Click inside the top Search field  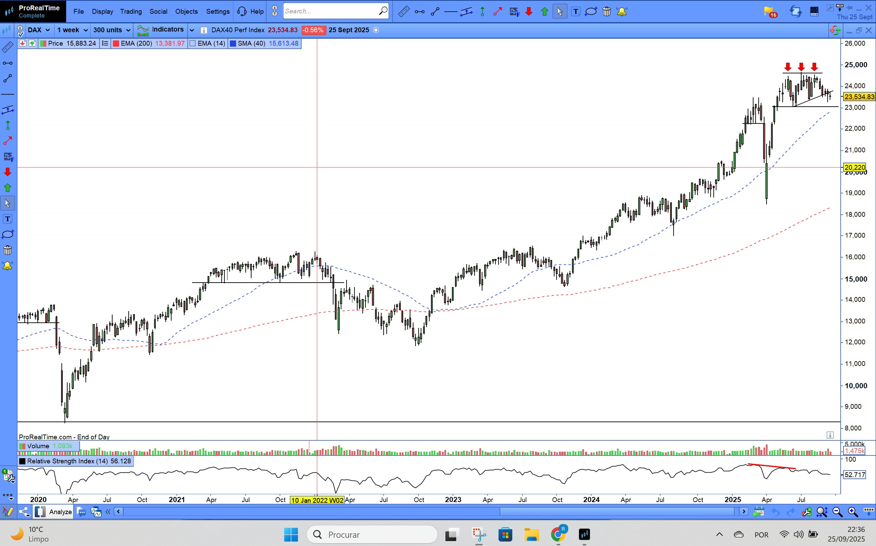(x=330, y=11)
